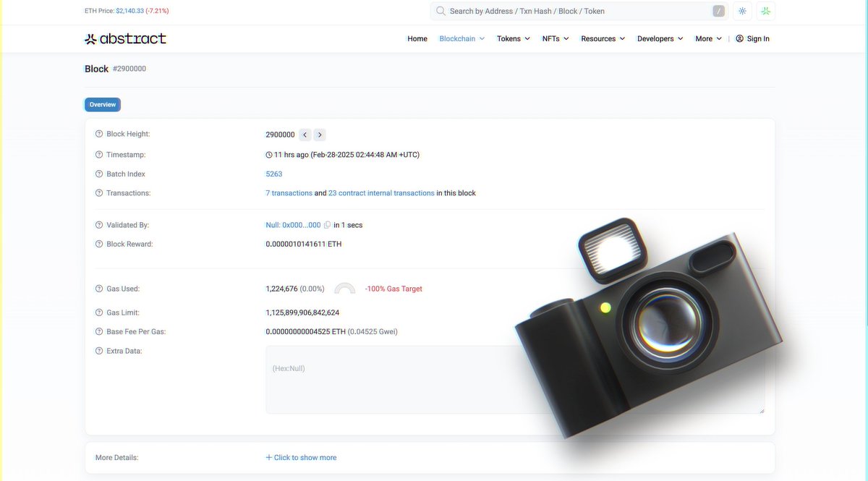This screenshot has height=481, width=868.
Task: Click the clock icon next to timestamp
Action: tap(269, 155)
